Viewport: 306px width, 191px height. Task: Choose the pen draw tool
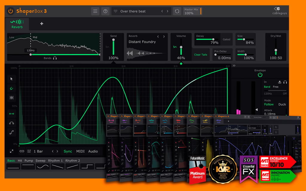tap(12, 88)
